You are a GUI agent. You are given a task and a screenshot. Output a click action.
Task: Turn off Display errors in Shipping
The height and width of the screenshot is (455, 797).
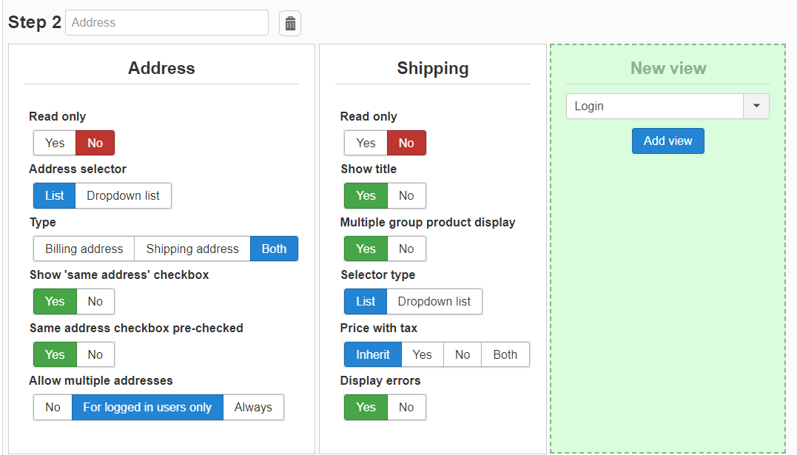[406, 407]
